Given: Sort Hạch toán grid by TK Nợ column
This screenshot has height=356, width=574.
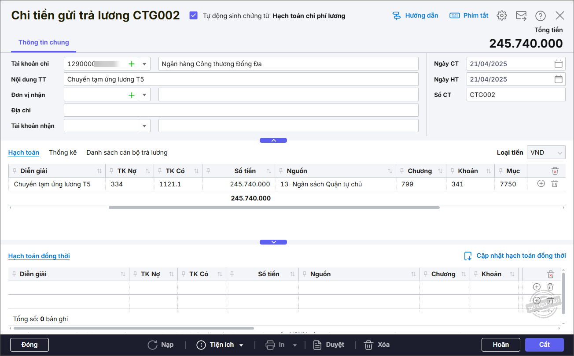Looking at the screenshot, I should coord(148,171).
